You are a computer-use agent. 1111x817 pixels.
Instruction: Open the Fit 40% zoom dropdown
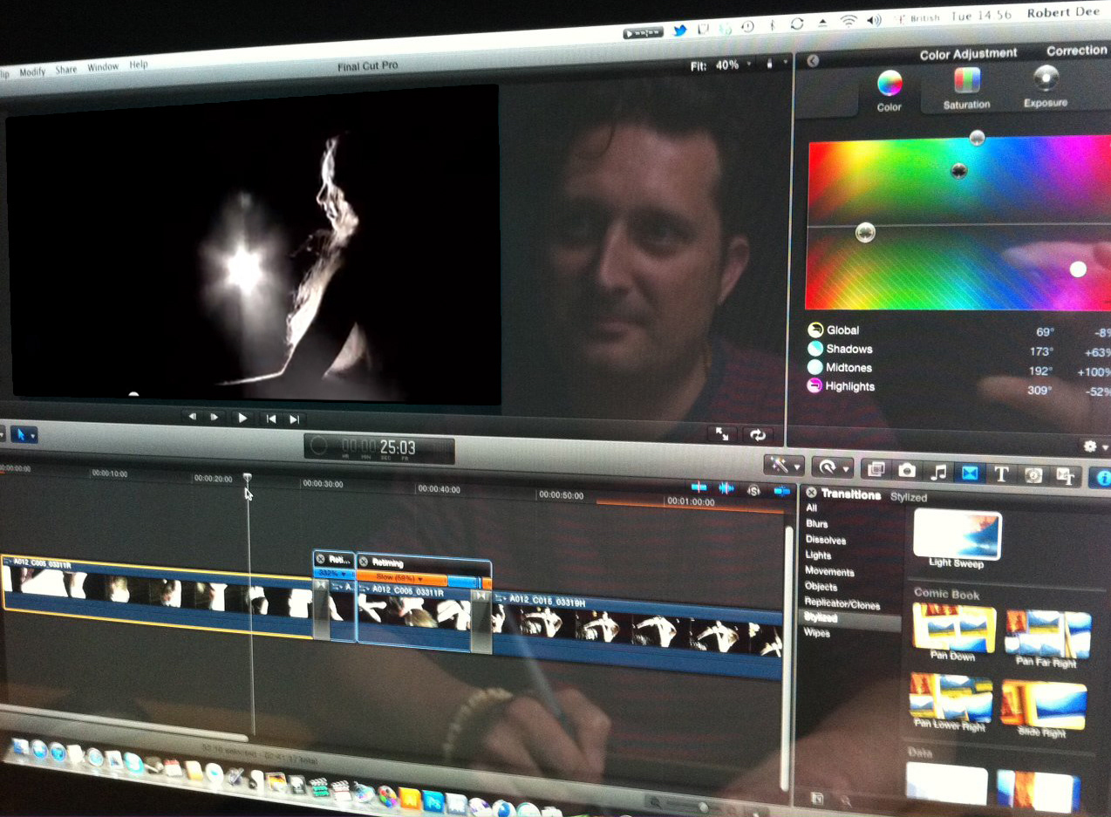(720, 65)
